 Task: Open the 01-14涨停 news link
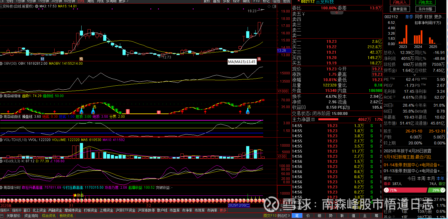[414, 165]
